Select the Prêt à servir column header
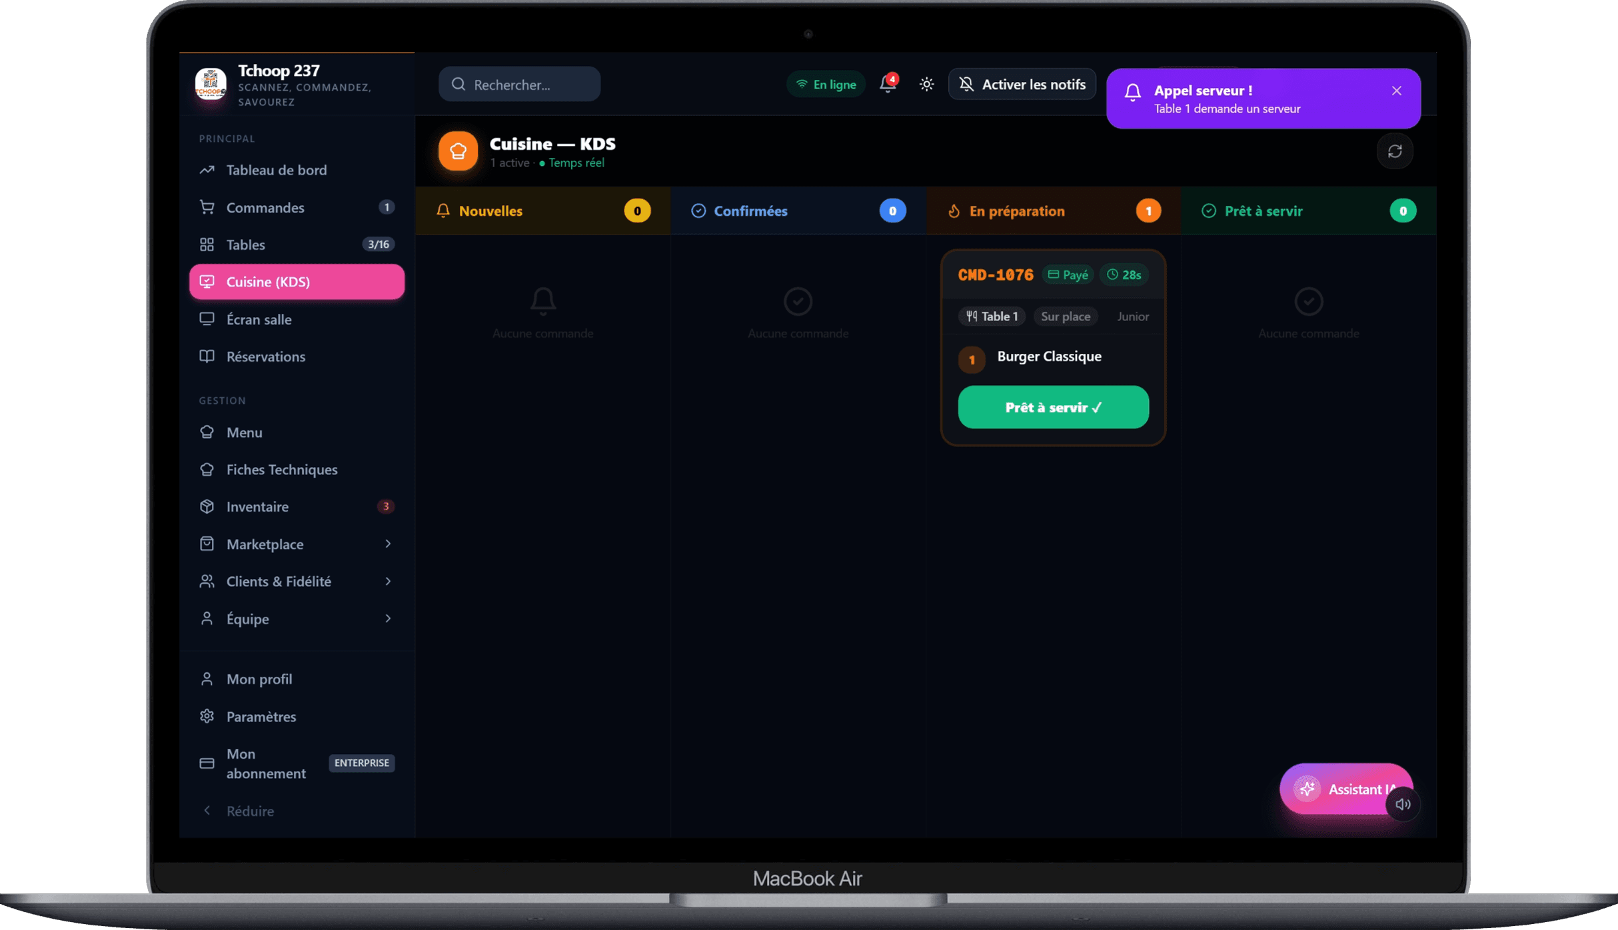Viewport: 1618px width, 930px height. tap(1308, 211)
